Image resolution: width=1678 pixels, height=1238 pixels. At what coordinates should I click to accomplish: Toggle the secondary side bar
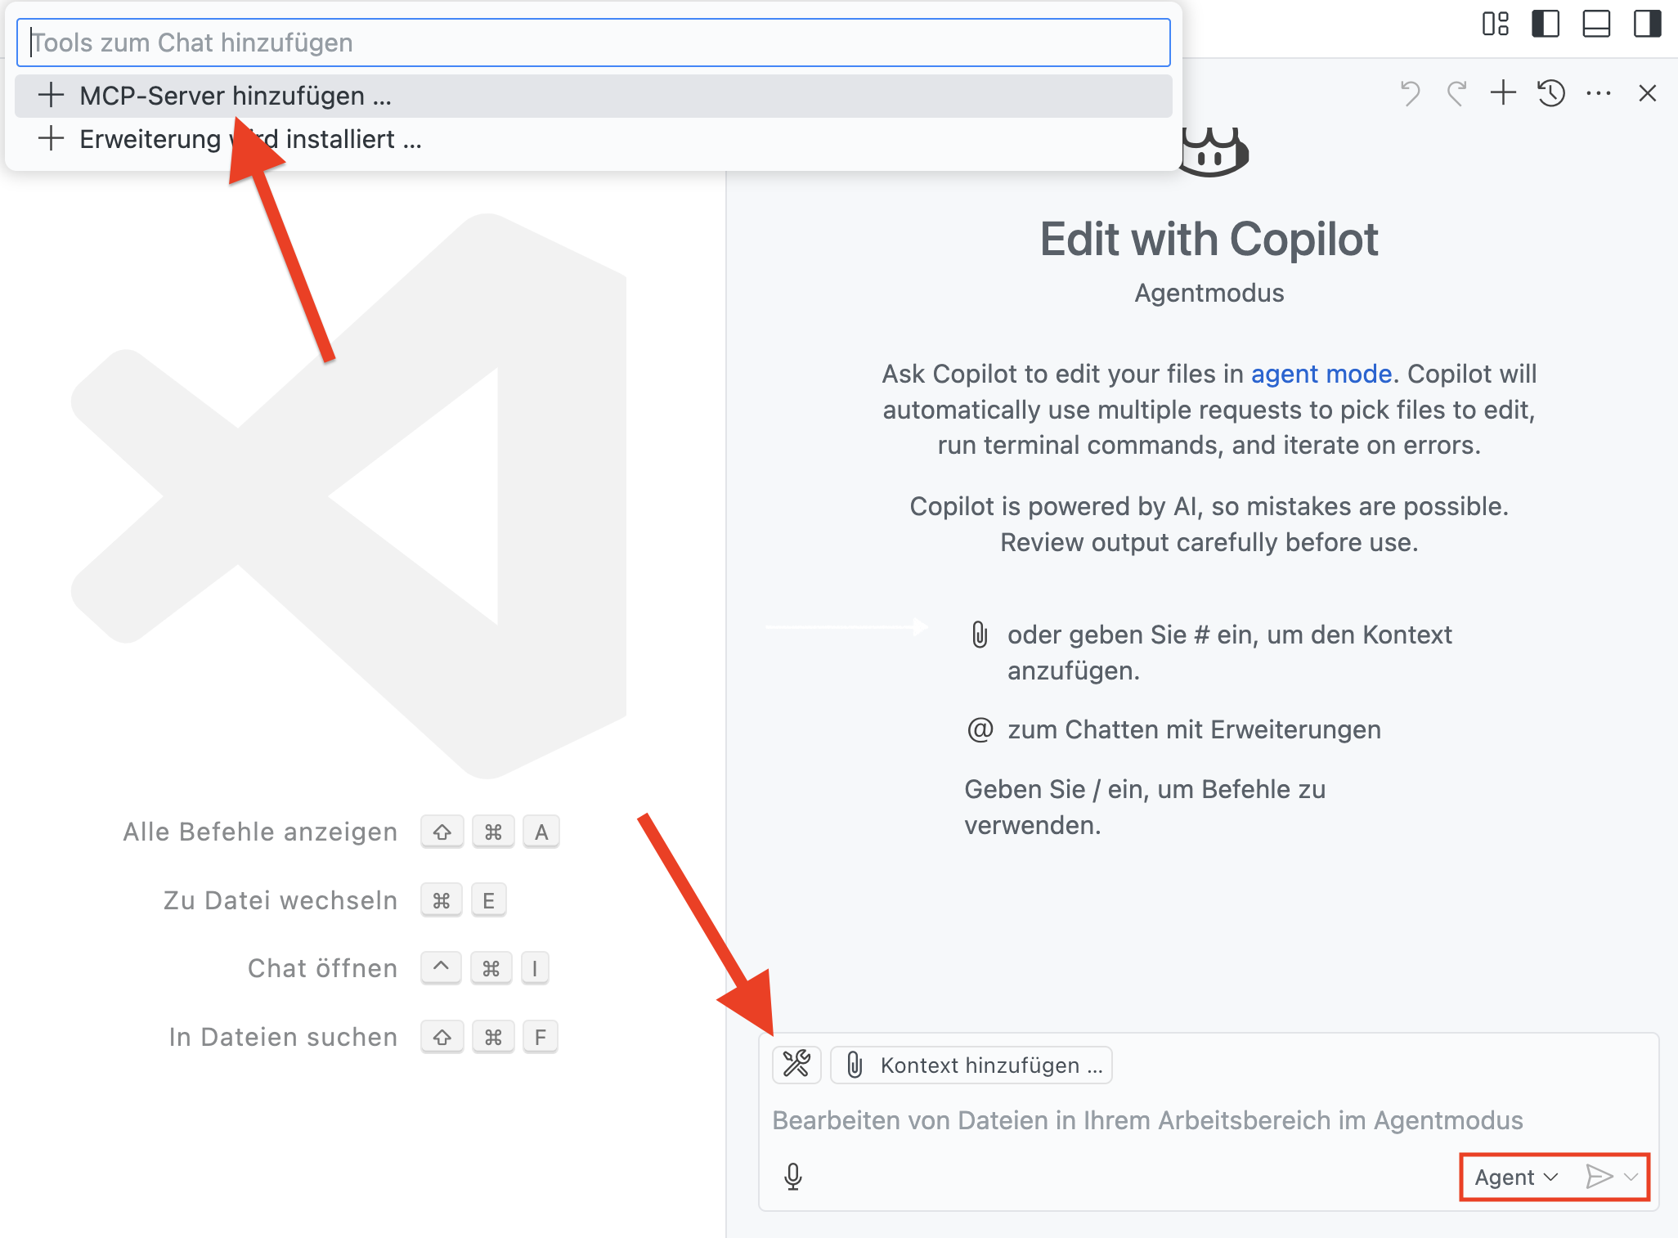[1647, 24]
